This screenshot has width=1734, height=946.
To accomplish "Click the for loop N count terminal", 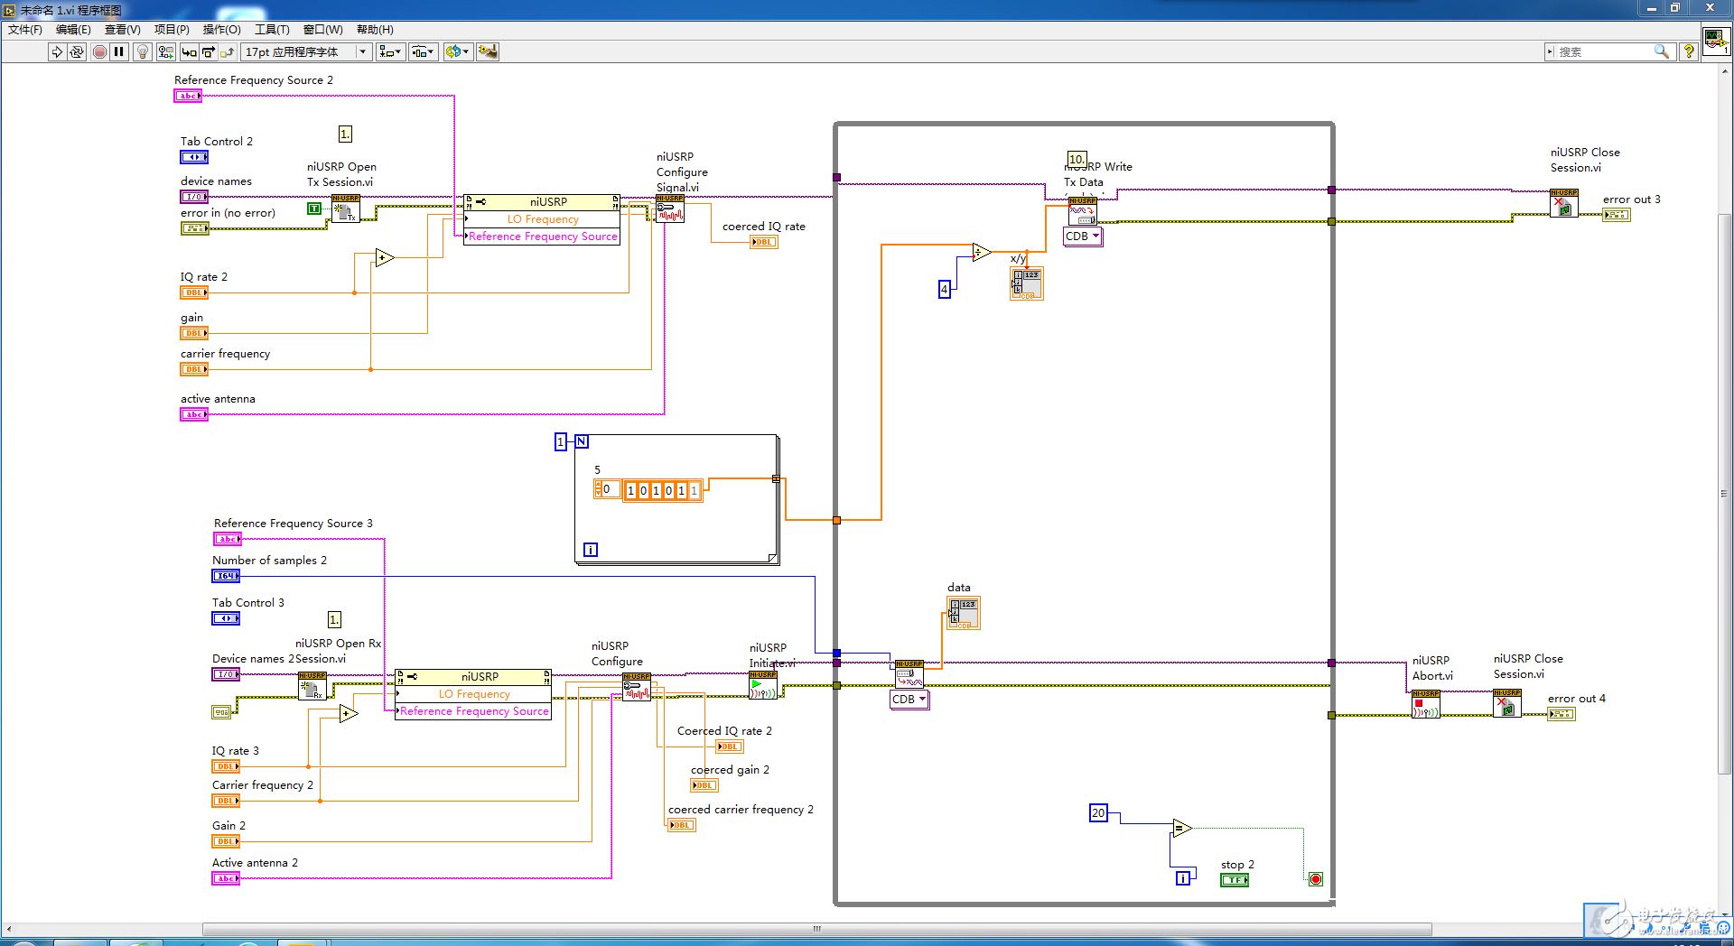I will pyautogui.click(x=582, y=441).
